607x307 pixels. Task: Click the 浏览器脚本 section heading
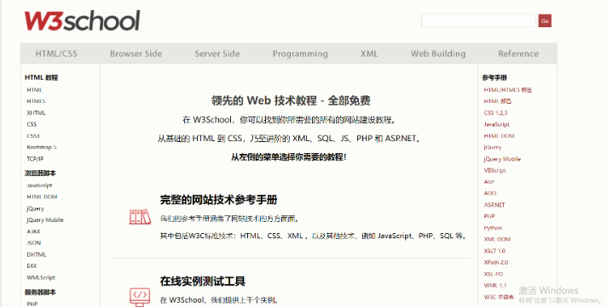pyautogui.click(x=40, y=173)
